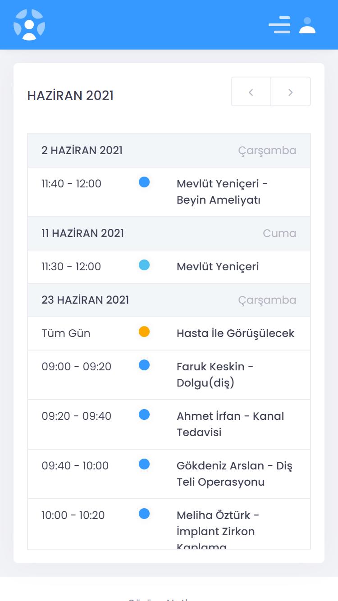Image resolution: width=338 pixels, height=601 pixels.
Task: Click orange dot of all-day event
Action: [144, 332]
